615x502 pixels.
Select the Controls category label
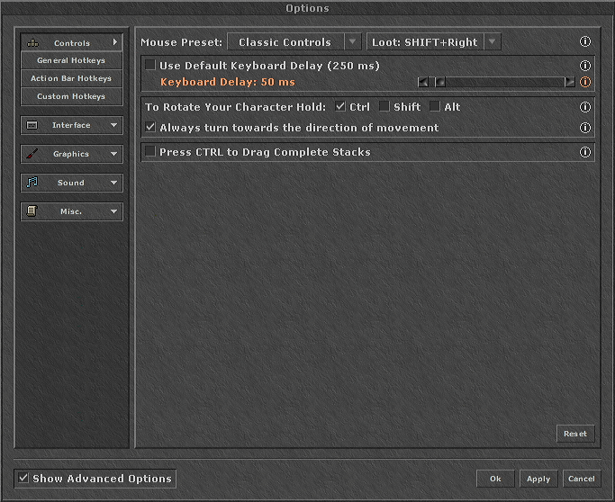pyautogui.click(x=72, y=43)
